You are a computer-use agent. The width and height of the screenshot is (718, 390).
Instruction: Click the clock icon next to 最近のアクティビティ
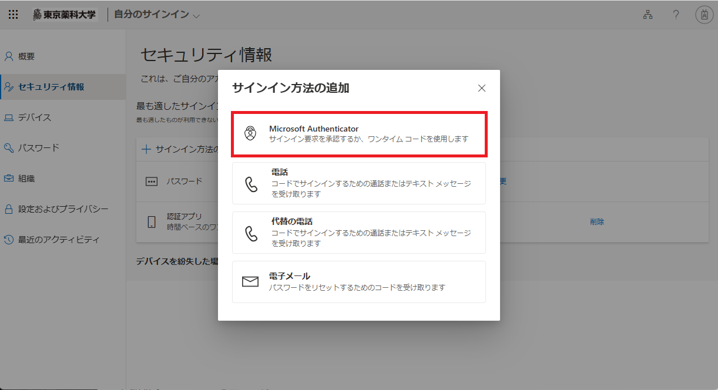8,239
